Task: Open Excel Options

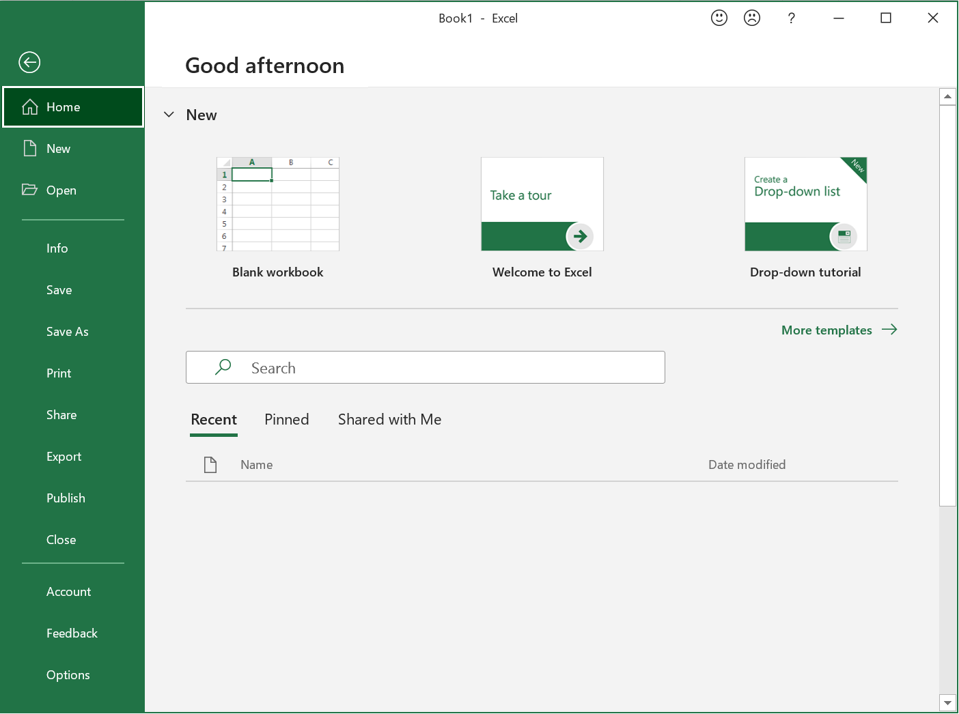Action: click(x=73, y=675)
